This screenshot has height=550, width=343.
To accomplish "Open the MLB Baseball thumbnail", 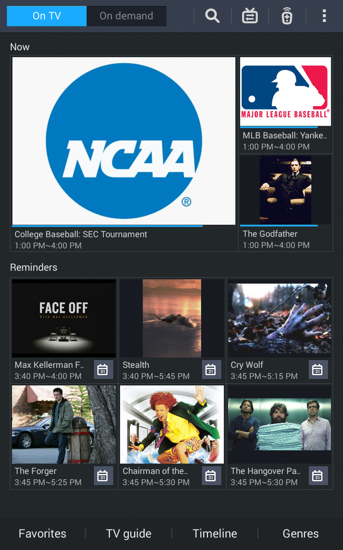I will click(286, 92).
